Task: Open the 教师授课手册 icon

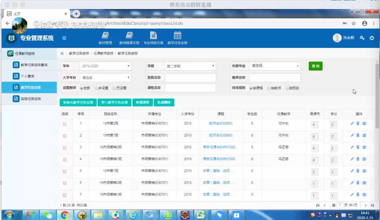Action: click(129, 36)
